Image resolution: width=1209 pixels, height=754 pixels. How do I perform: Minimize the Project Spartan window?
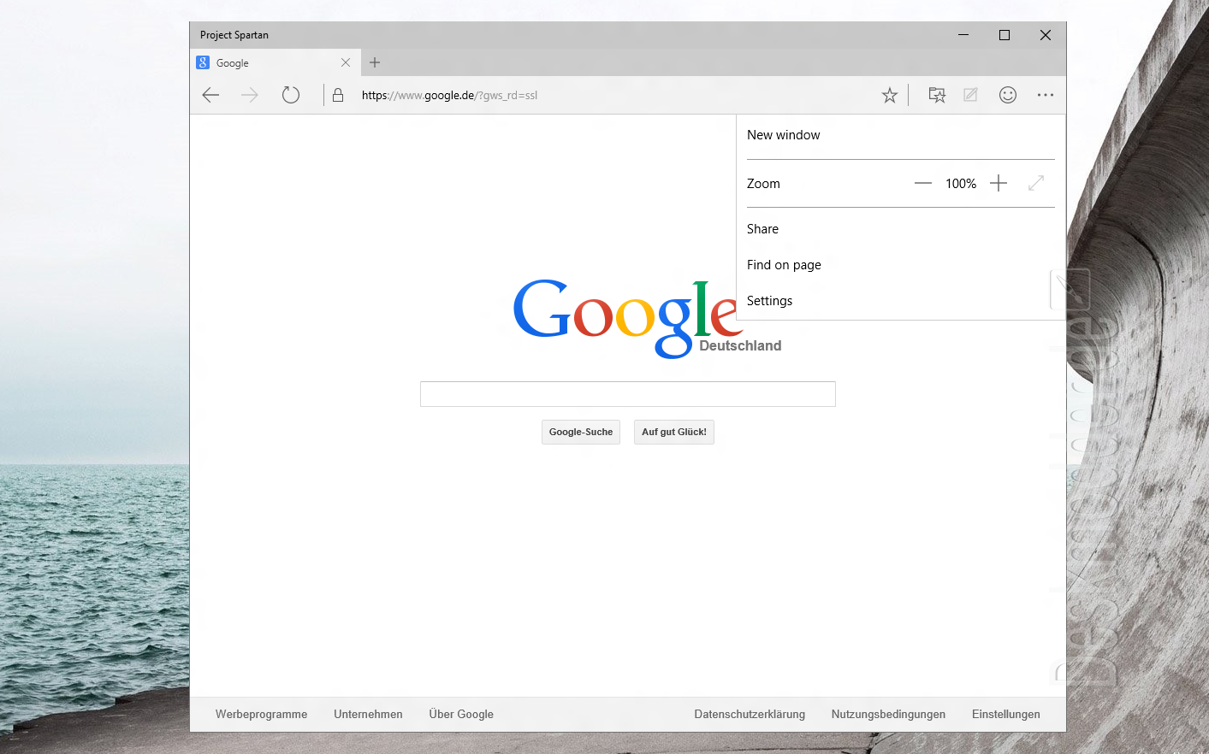tap(963, 35)
